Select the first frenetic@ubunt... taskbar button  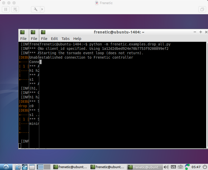[x=70, y=167]
